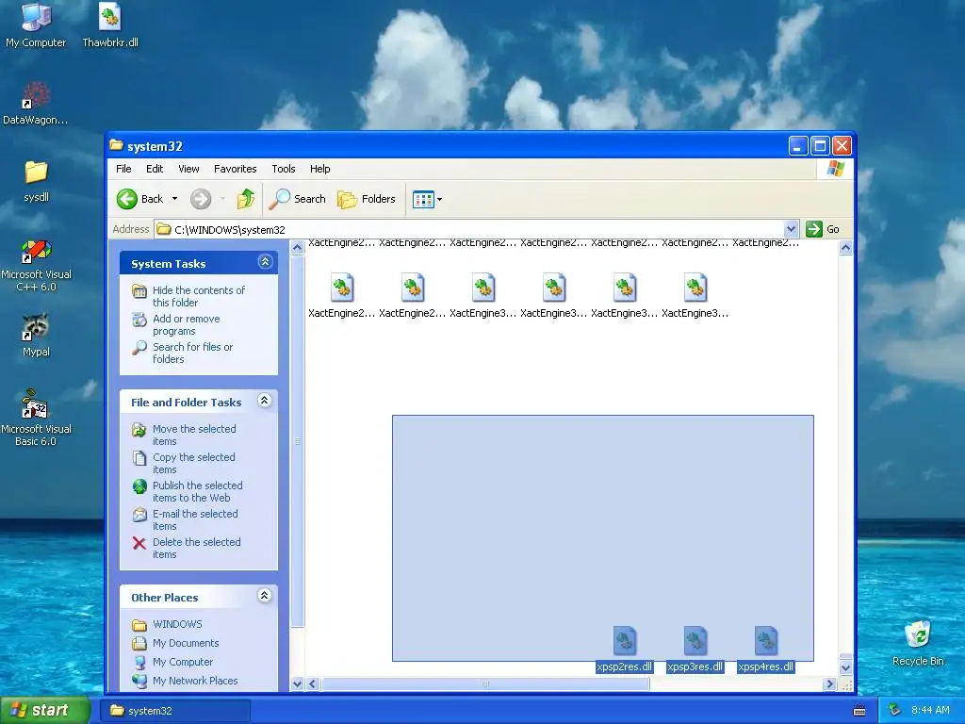Image resolution: width=965 pixels, height=724 pixels.
Task: Click Copy the selected items
Action: click(193, 463)
